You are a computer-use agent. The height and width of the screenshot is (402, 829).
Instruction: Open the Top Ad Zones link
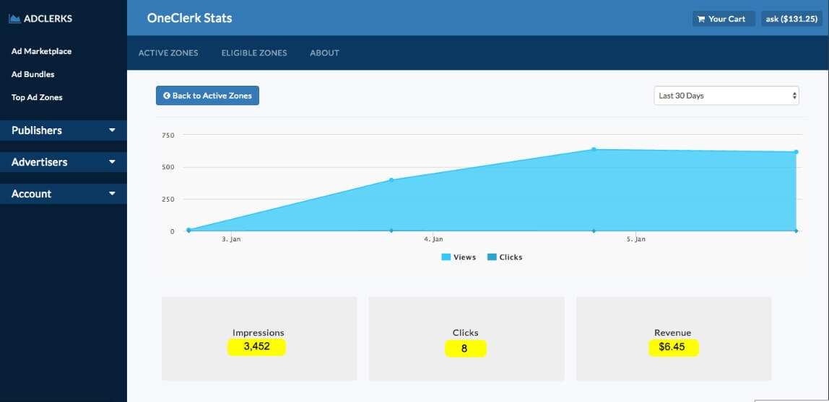37,97
